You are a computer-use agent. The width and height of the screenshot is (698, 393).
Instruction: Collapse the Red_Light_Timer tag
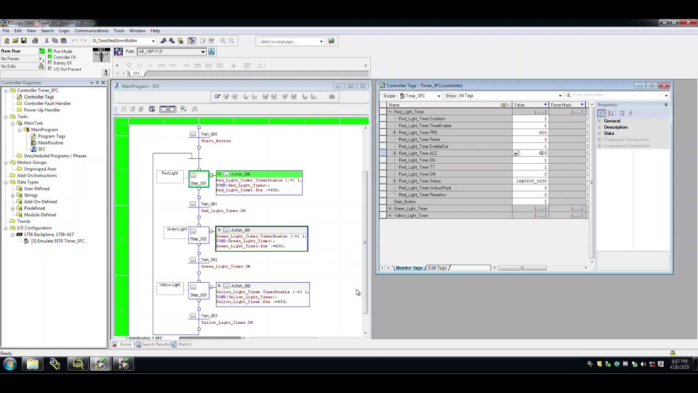390,112
